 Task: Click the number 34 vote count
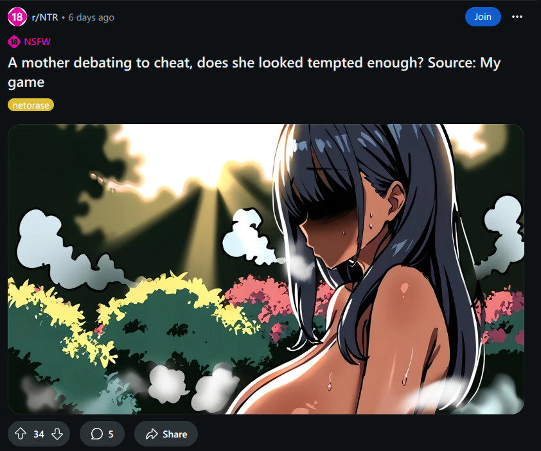click(x=39, y=434)
